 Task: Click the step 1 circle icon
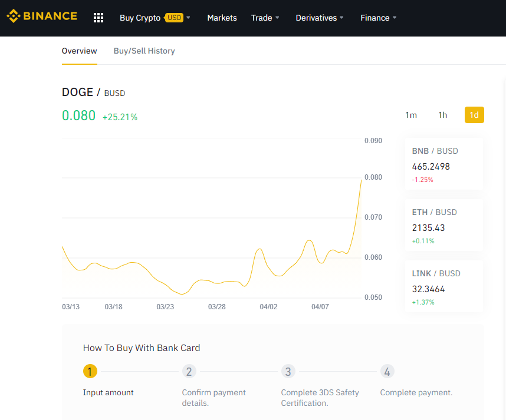pos(90,371)
